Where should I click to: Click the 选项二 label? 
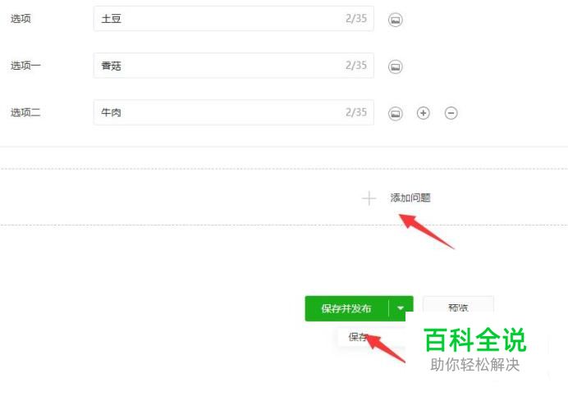coord(25,112)
